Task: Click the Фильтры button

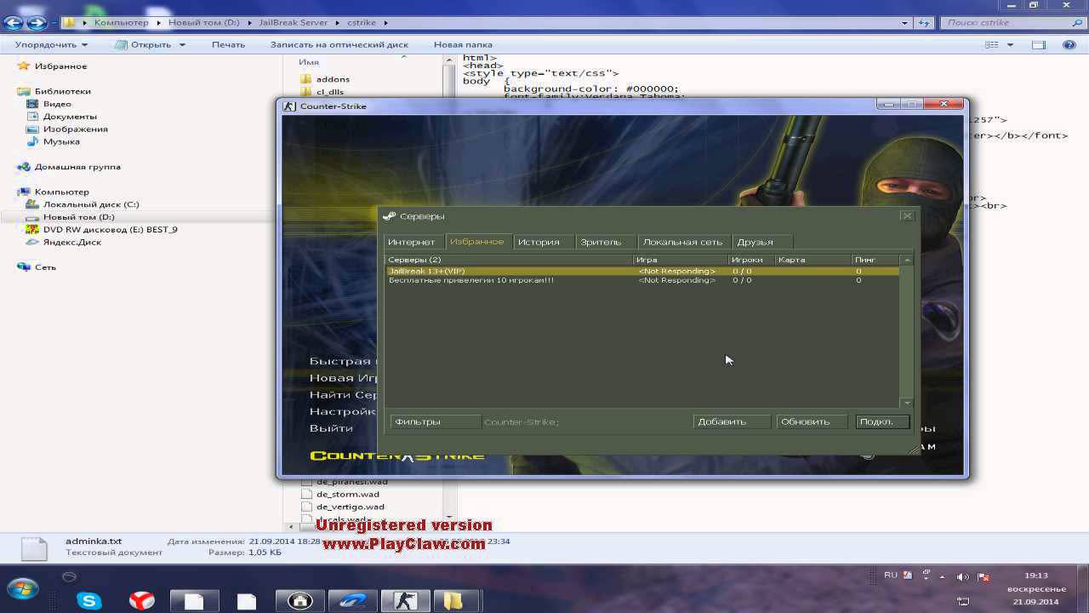Action: (x=435, y=421)
